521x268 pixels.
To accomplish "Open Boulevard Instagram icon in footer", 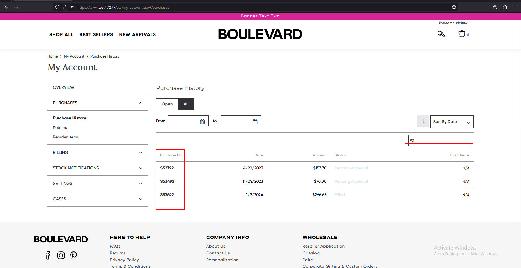I will 61,255.
